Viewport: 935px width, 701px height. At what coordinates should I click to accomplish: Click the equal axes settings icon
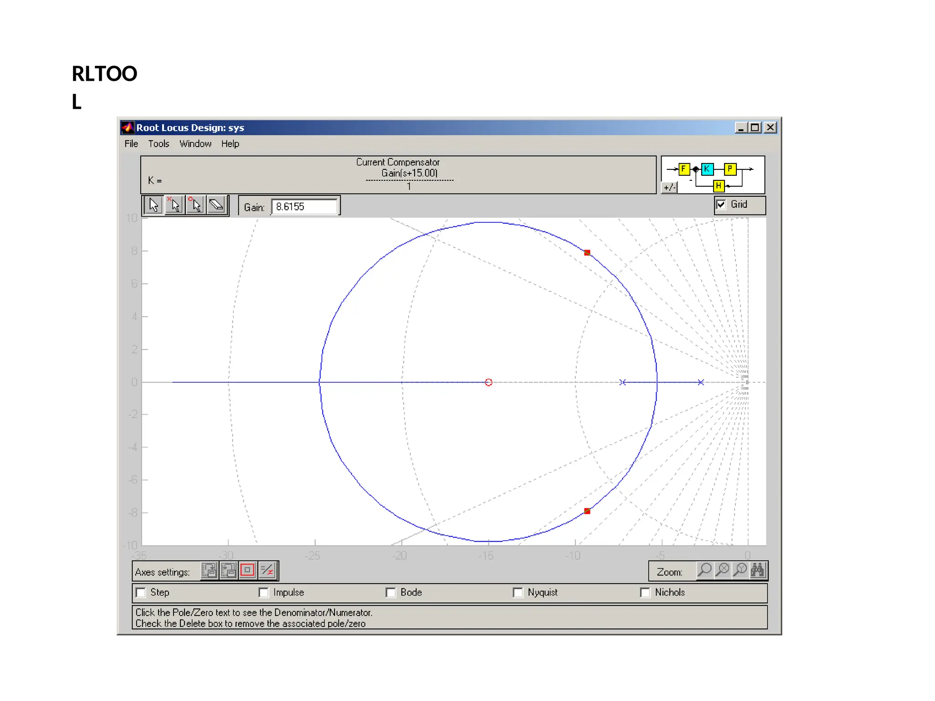(267, 570)
